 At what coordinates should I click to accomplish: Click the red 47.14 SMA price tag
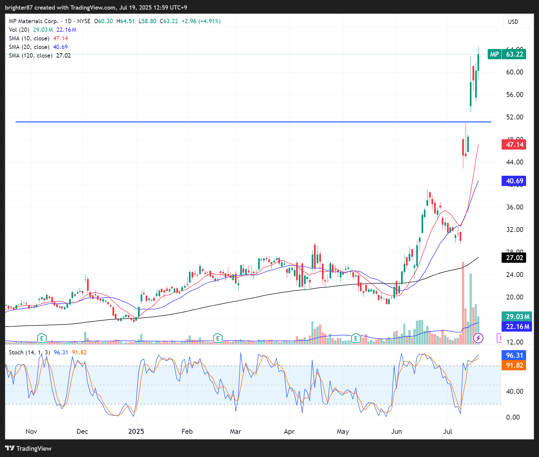tap(514, 145)
